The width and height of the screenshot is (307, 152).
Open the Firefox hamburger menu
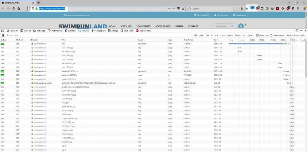pos(305,9)
